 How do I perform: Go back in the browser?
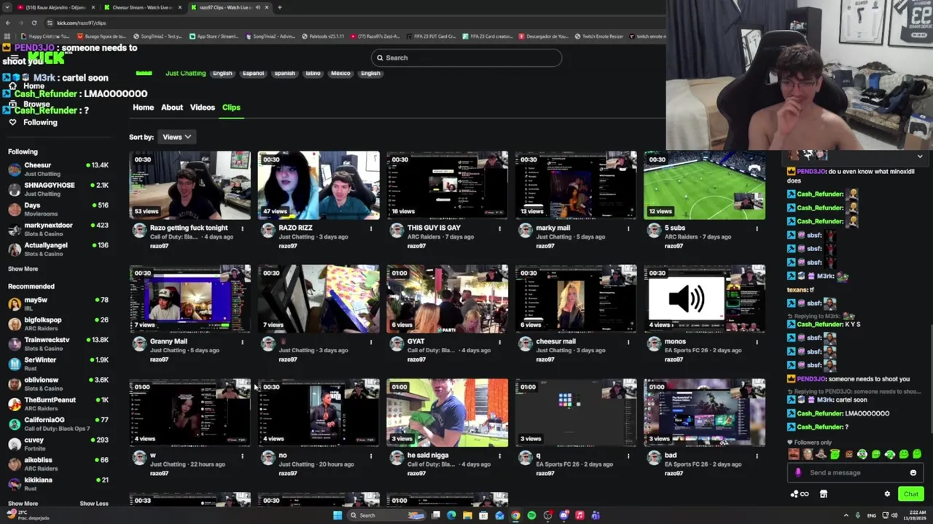coord(7,23)
